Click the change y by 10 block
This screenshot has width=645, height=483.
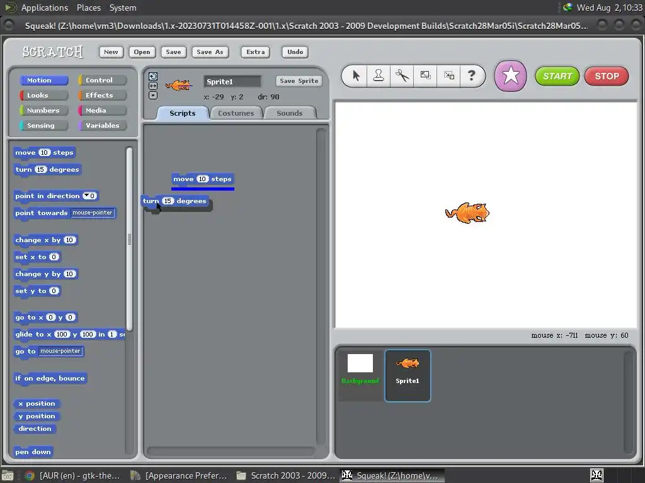45,274
